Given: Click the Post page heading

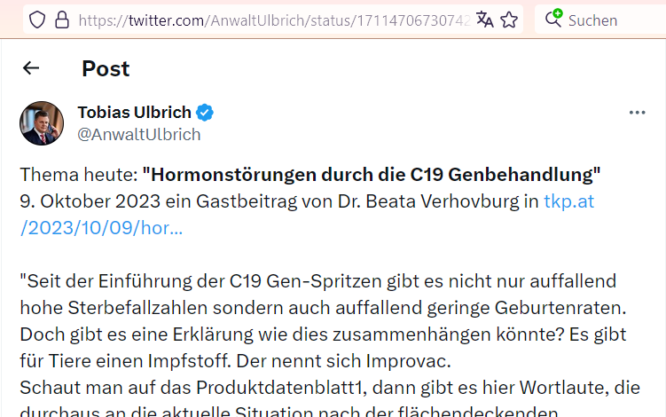Looking at the screenshot, I should (x=106, y=68).
